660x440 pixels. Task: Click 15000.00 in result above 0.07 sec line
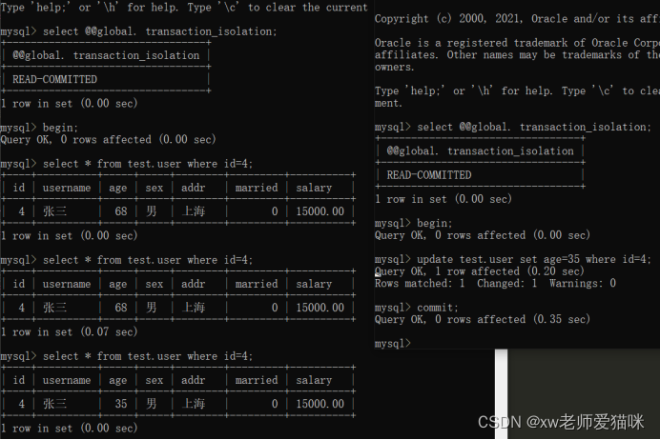320,308
